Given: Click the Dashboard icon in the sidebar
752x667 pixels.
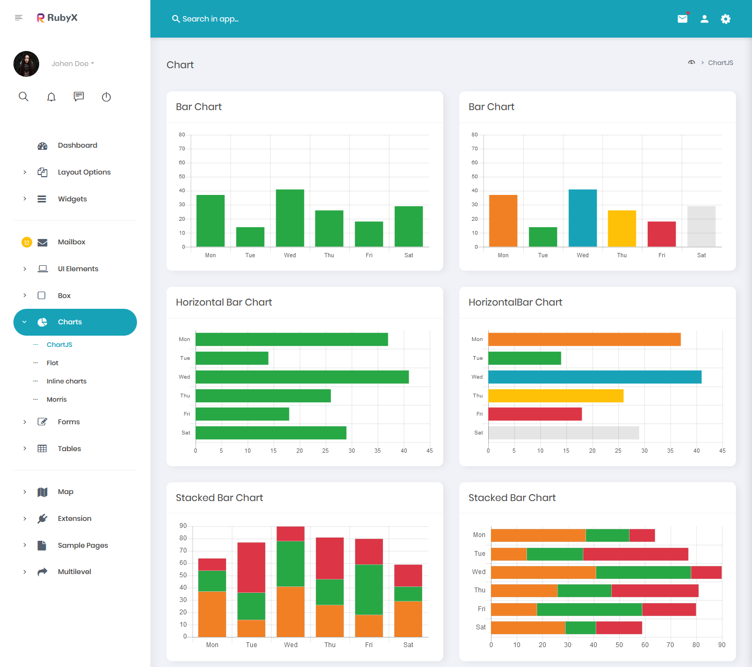Looking at the screenshot, I should coord(42,145).
